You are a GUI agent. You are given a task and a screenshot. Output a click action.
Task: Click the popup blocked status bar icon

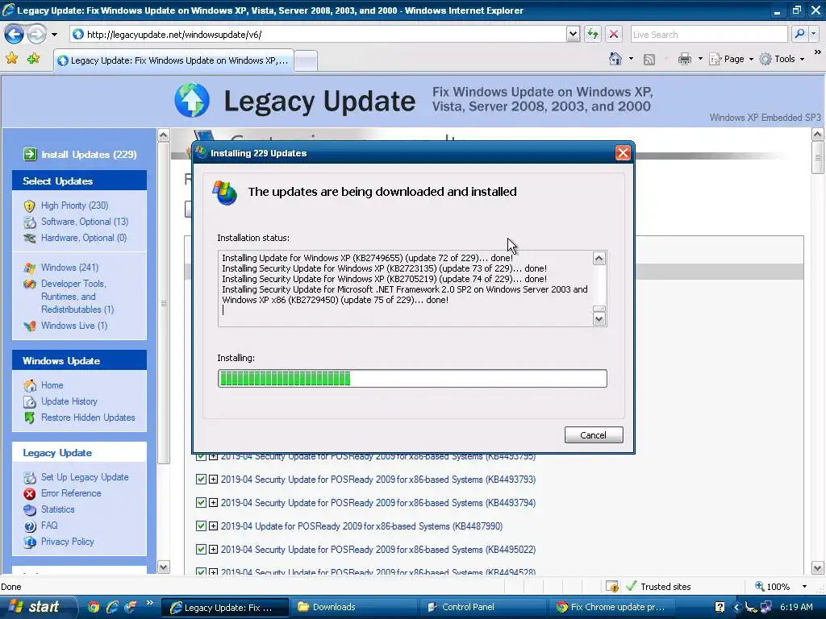pos(612,587)
